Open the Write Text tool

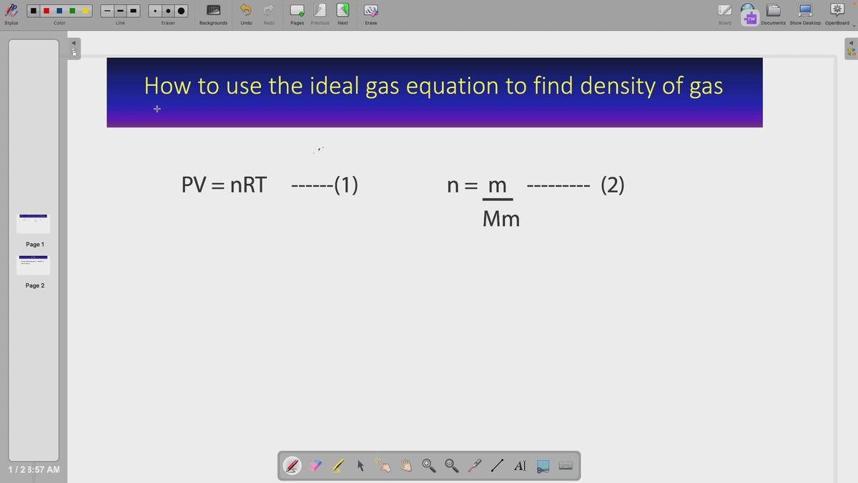[520, 465]
